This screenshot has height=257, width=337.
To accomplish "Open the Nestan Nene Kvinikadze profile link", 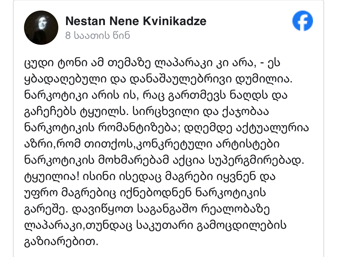I will pyautogui.click(x=136, y=21).
